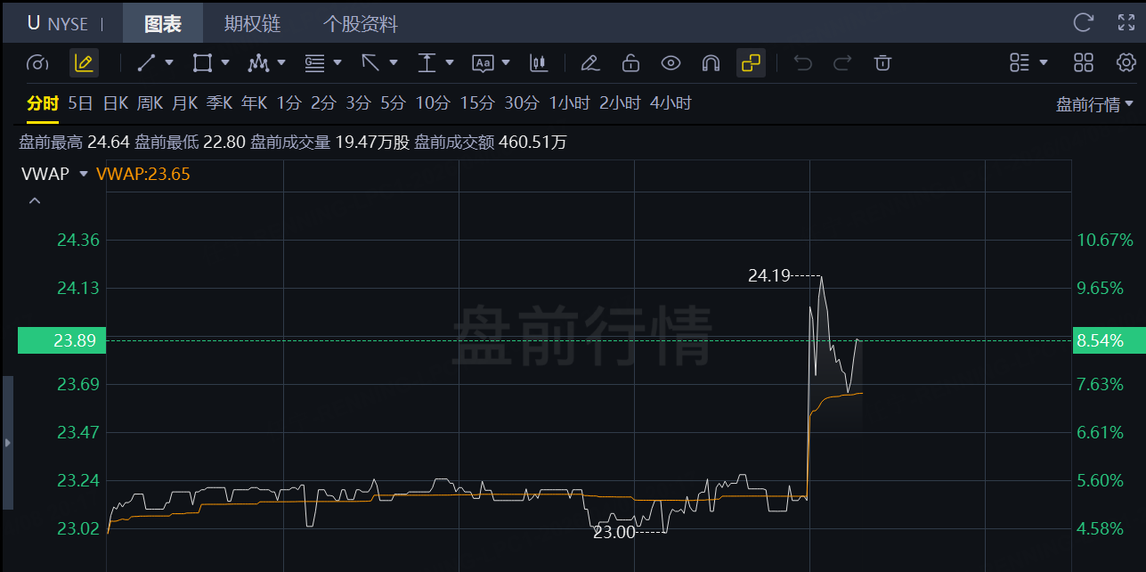The image size is (1146, 572).
Task: Toggle the drawings lock icon
Action: click(x=630, y=63)
